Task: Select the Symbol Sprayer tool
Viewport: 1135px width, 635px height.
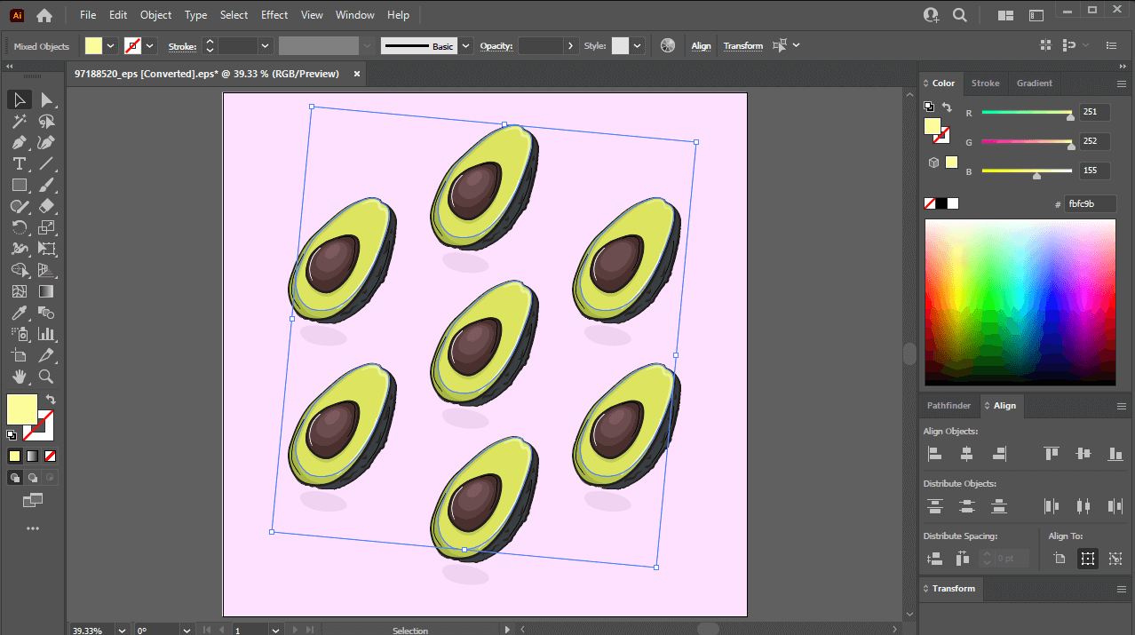Action: 20,334
